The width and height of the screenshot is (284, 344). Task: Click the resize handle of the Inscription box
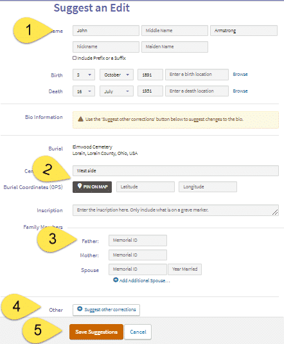(x=275, y=212)
